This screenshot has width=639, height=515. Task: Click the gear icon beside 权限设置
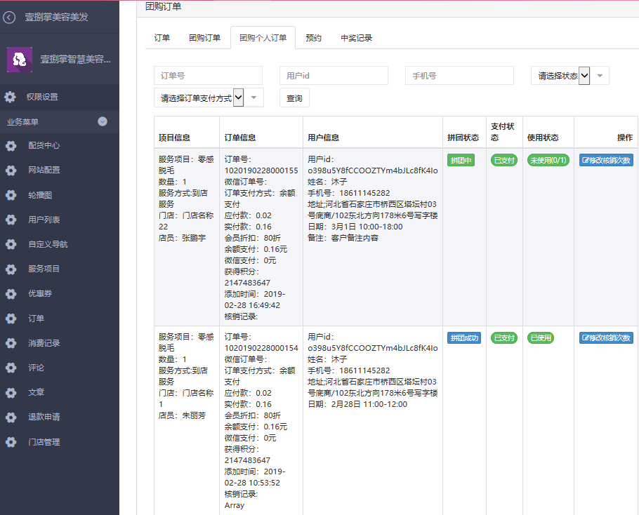point(10,97)
